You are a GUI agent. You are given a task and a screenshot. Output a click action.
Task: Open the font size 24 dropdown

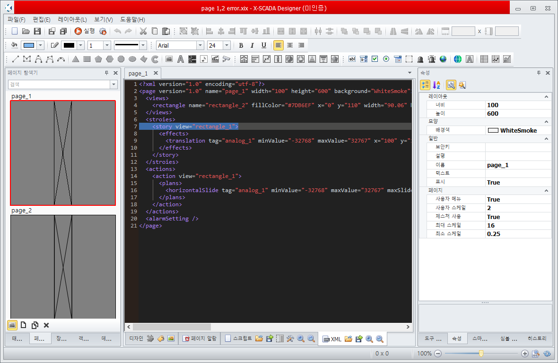click(227, 45)
